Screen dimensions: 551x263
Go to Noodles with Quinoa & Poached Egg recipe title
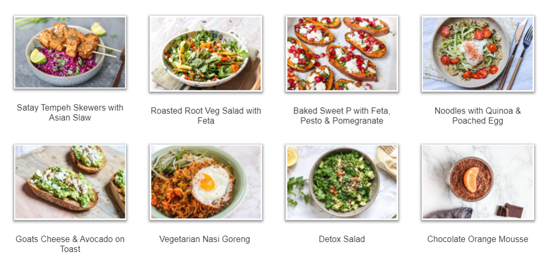coord(477,115)
